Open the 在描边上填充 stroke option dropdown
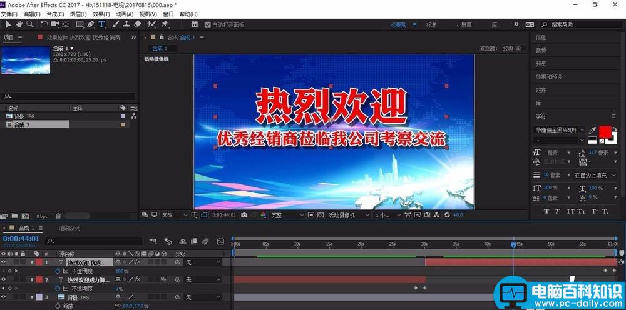Screen dimensions: 626x310 click(x=595, y=175)
